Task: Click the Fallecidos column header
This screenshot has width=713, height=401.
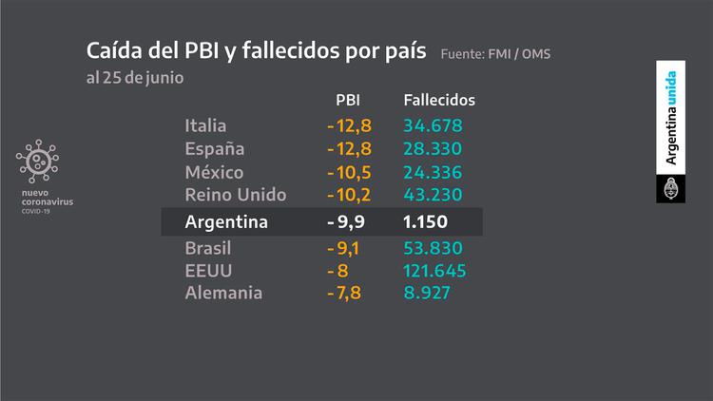Action: point(439,100)
